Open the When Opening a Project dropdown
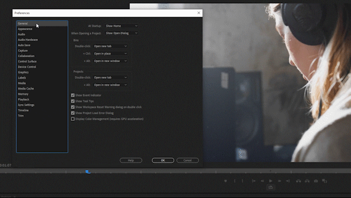 click(x=122, y=33)
